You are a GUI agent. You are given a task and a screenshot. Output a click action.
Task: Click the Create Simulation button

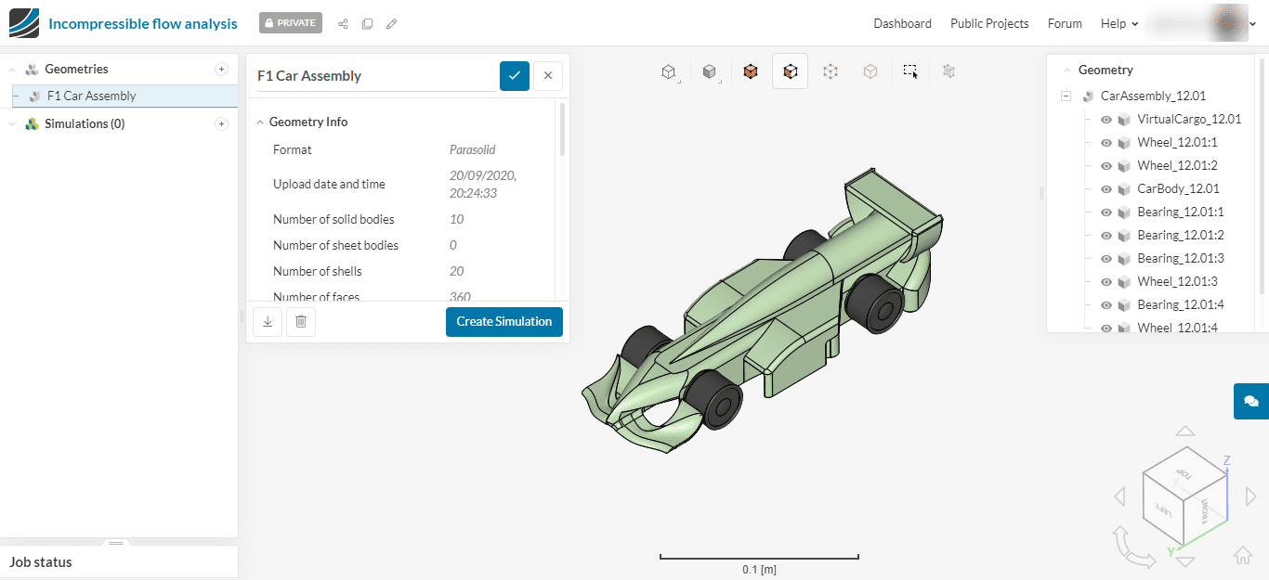pyautogui.click(x=504, y=321)
